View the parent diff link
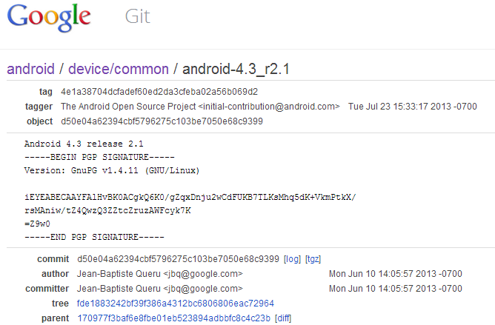Screen dimensions: 495x325 pyautogui.click(x=283, y=318)
